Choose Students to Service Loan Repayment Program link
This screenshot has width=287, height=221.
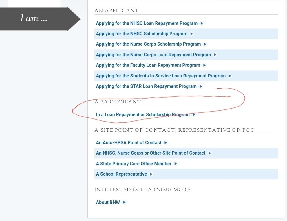pyautogui.click(x=161, y=76)
